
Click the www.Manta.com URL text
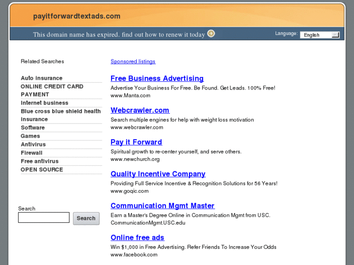pos(130,95)
